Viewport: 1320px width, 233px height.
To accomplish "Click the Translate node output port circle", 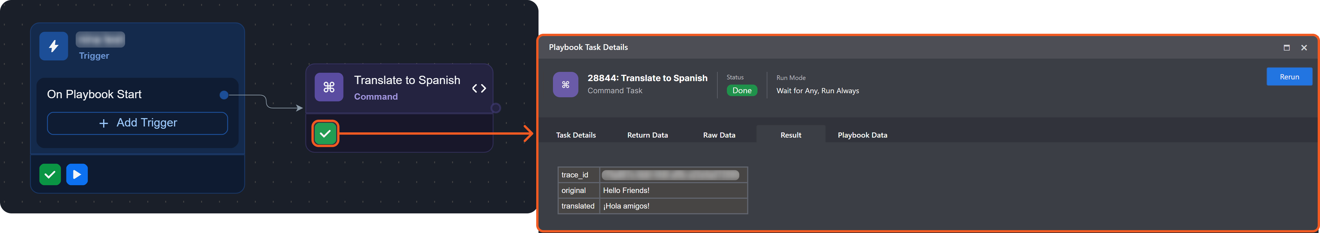I will (495, 108).
